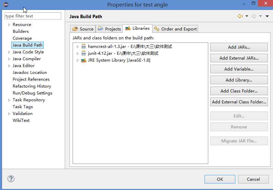Switch to the Source tab
Viewport: 273px width, 190px height.
(x=83, y=29)
